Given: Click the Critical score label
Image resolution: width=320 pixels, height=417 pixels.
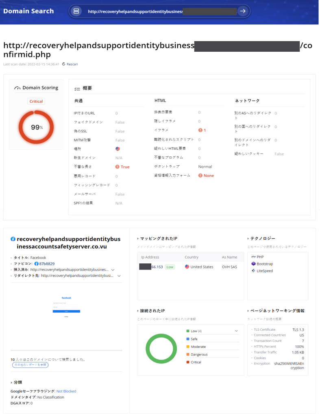Looking at the screenshot, I should (36, 101).
